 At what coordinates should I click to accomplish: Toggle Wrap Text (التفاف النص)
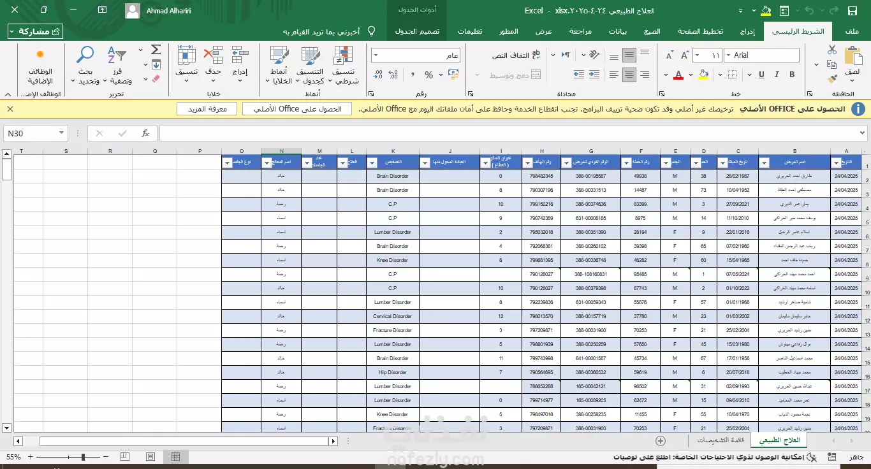pyautogui.click(x=517, y=55)
